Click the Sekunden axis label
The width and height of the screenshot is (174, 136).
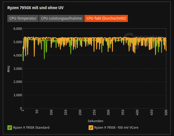(95, 121)
